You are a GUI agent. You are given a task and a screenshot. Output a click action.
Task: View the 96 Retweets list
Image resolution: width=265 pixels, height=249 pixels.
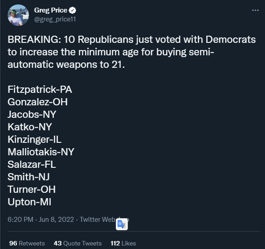[x=27, y=243]
